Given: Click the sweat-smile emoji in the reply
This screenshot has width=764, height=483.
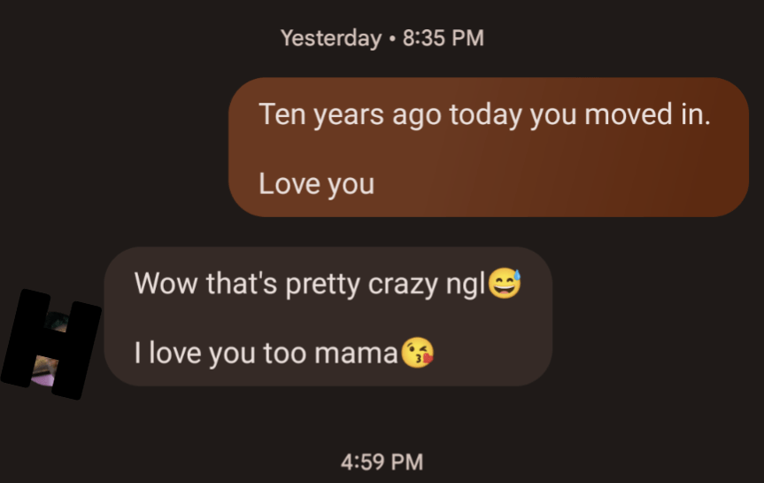Looking at the screenshot, I should coord(505,284).
